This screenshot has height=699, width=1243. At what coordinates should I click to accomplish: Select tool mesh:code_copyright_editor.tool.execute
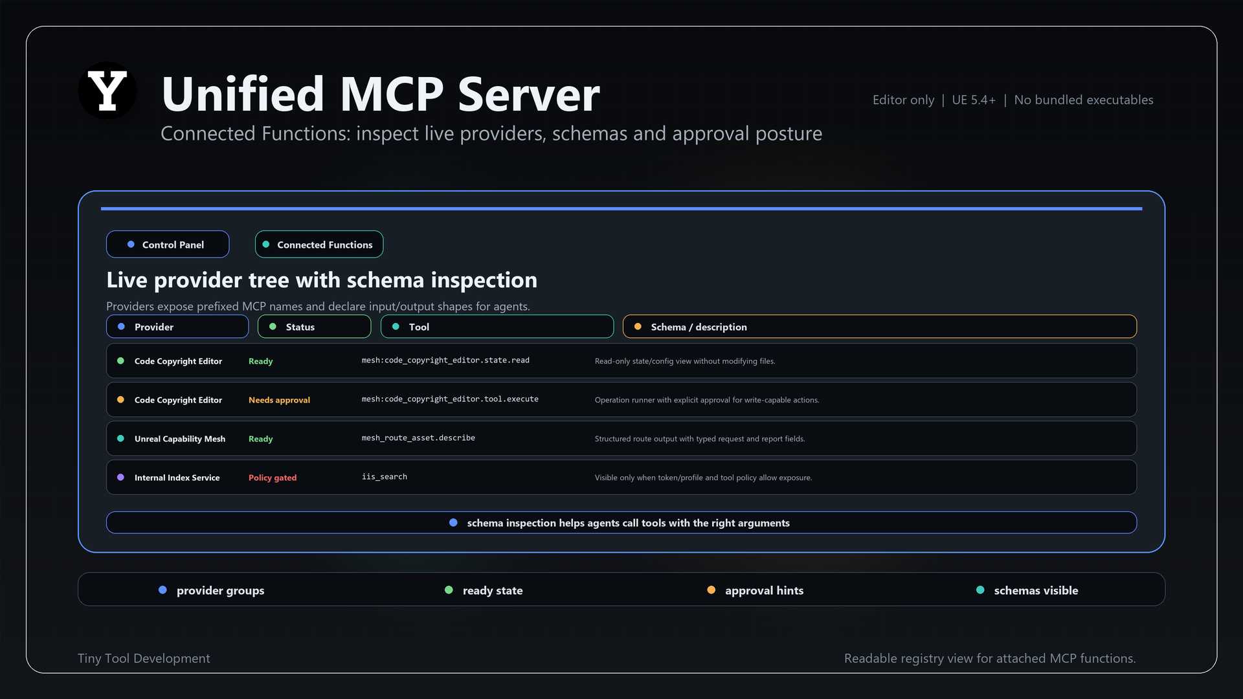[x=450, y=399]
